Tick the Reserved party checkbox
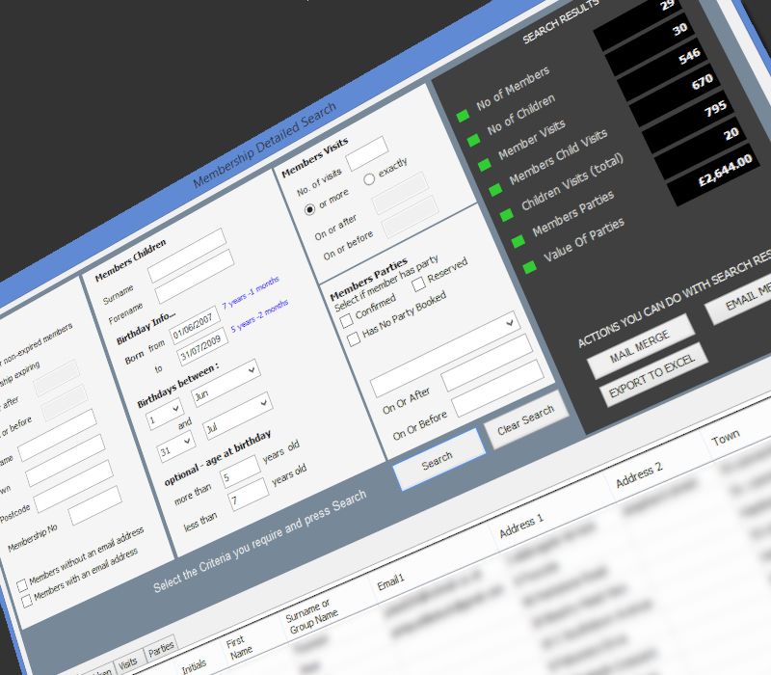 tap(418, 283)
